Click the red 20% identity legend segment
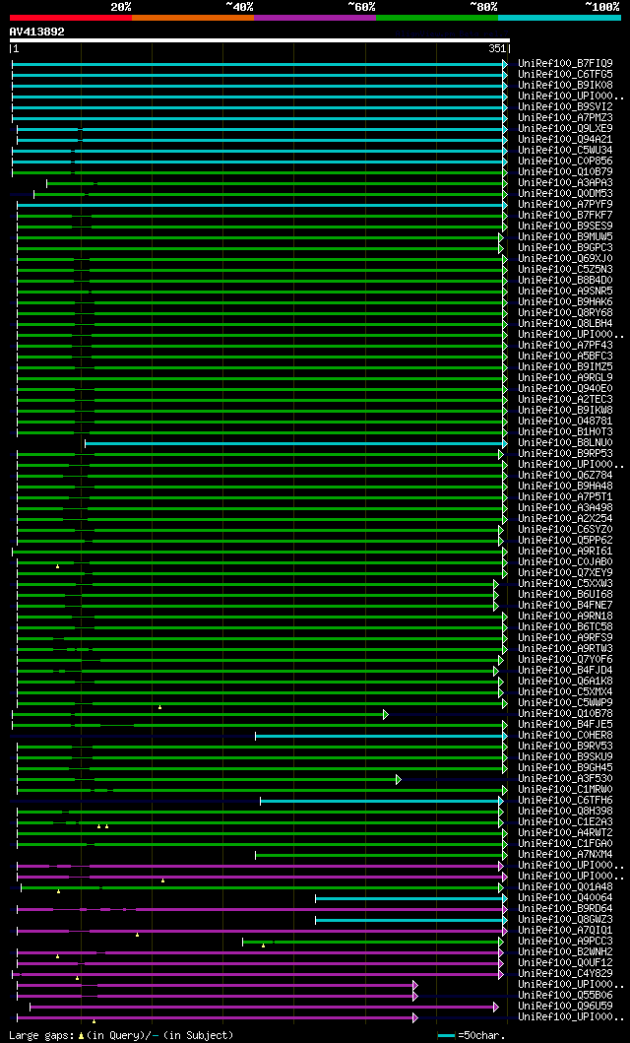 [71, 17]
